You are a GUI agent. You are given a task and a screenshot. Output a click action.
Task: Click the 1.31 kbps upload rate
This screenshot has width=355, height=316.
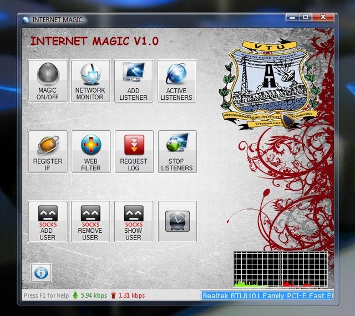click(132, 295)
